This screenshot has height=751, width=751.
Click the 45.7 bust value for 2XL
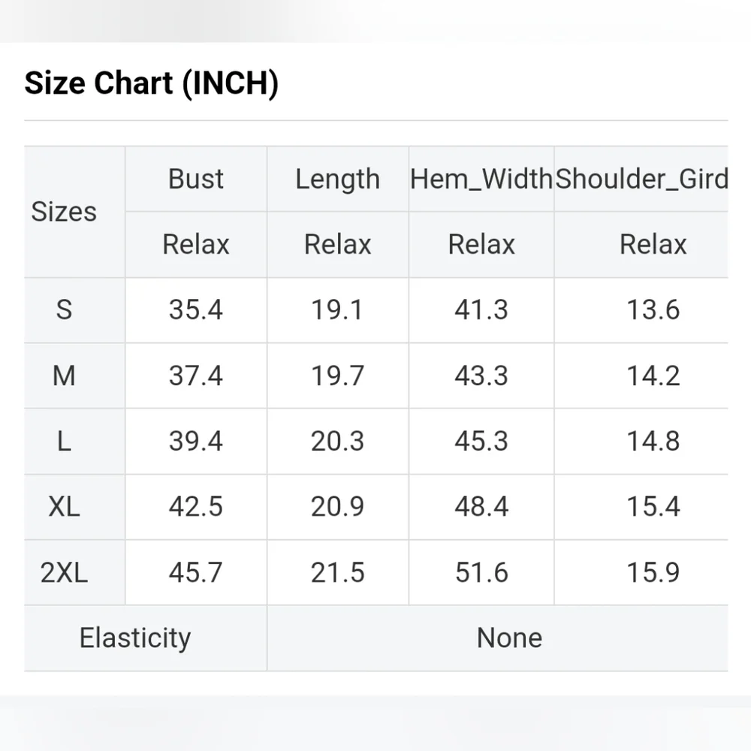[x=196, y=572]
